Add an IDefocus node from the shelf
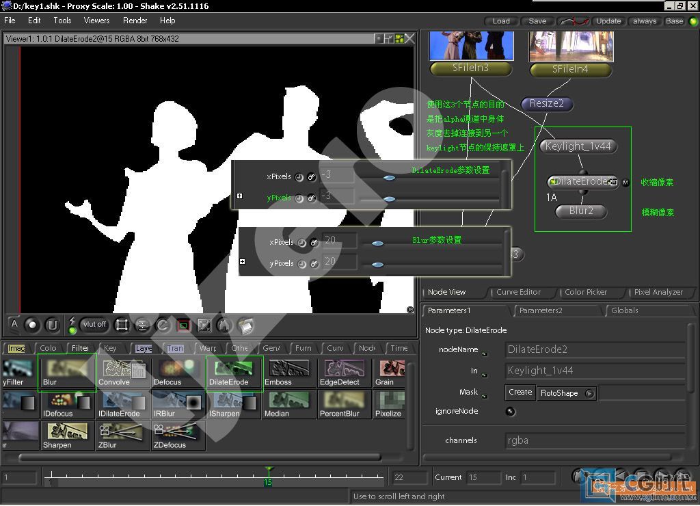The width and height of the screenshot is (700, 506). pos(68,404)
